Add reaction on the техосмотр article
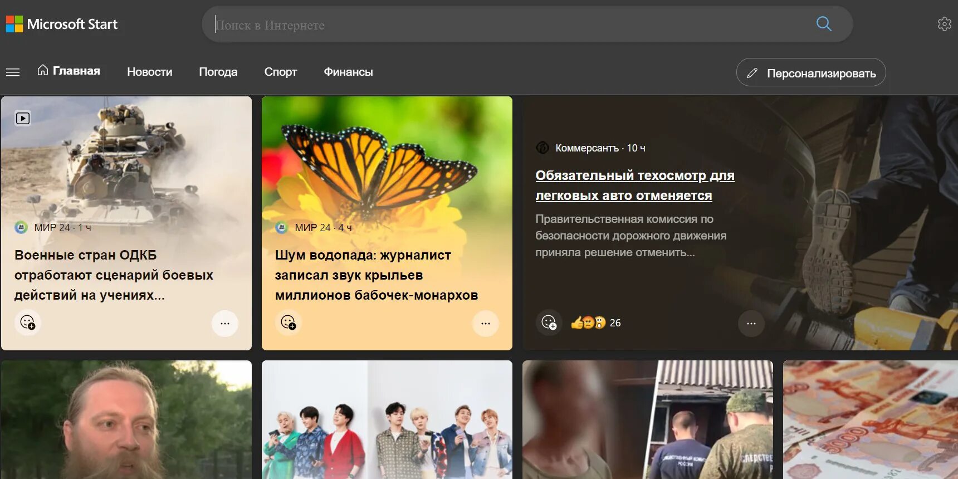The width and height of the screenshot is (958, 479). (x=549, y=322)
